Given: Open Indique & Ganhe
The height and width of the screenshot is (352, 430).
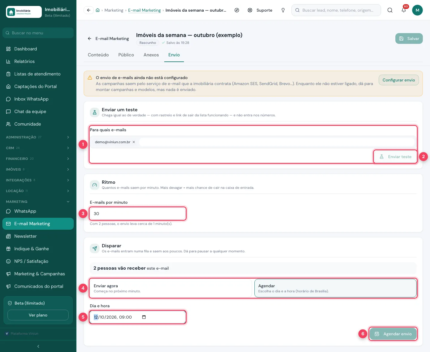Looking at the screenshot, I should pos(38,249).
